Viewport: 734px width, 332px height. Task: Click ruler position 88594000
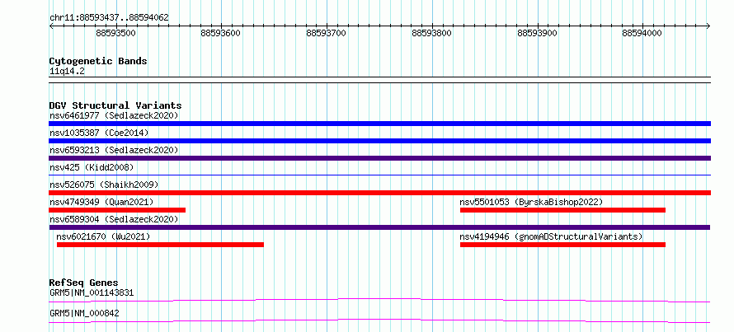(x=642, y=33)
